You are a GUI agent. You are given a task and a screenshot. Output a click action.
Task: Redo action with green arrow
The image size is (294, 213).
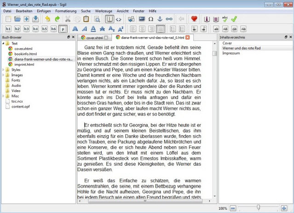pos(57,19)
